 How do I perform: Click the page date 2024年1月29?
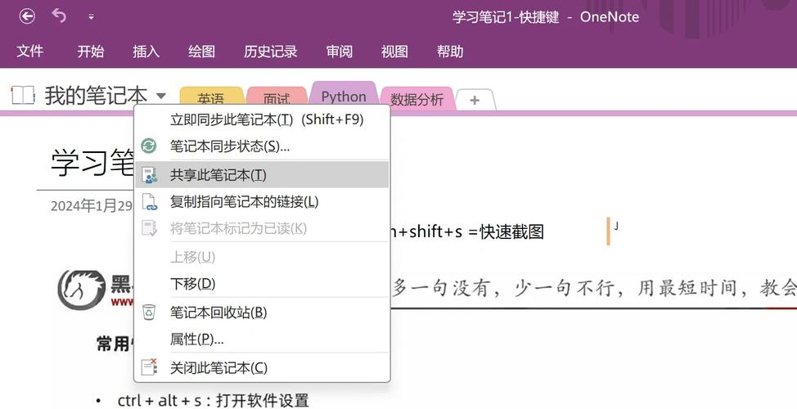(92, 206)
